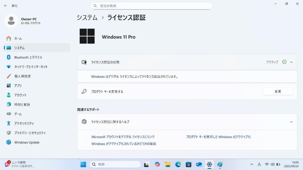
Task: Click the Wi-Fi icon in the system tray
Action: (266, 164)
